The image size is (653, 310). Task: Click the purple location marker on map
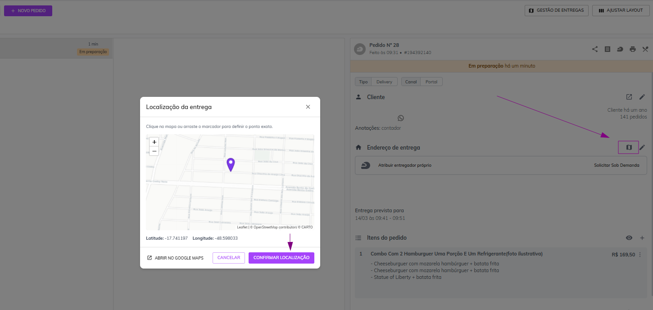coord(231,164)
